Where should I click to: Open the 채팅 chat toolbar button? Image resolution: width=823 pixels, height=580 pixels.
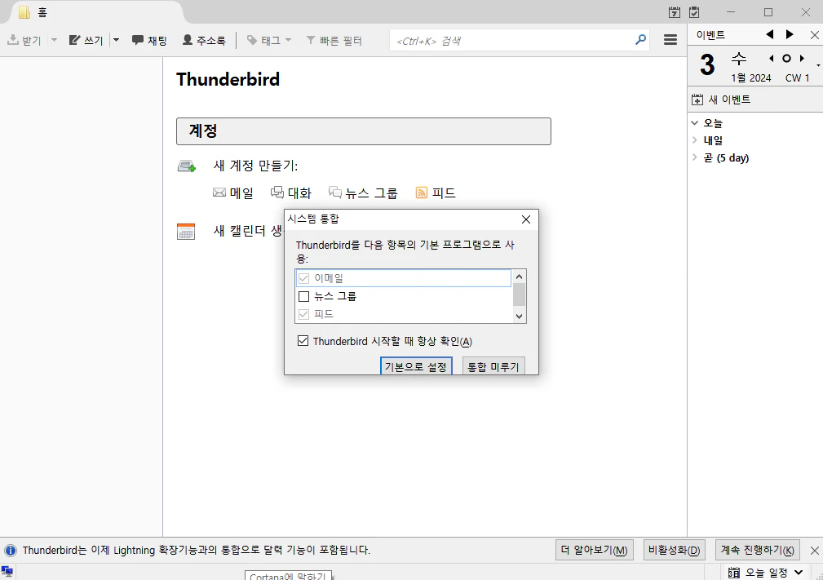pos(149,41)
